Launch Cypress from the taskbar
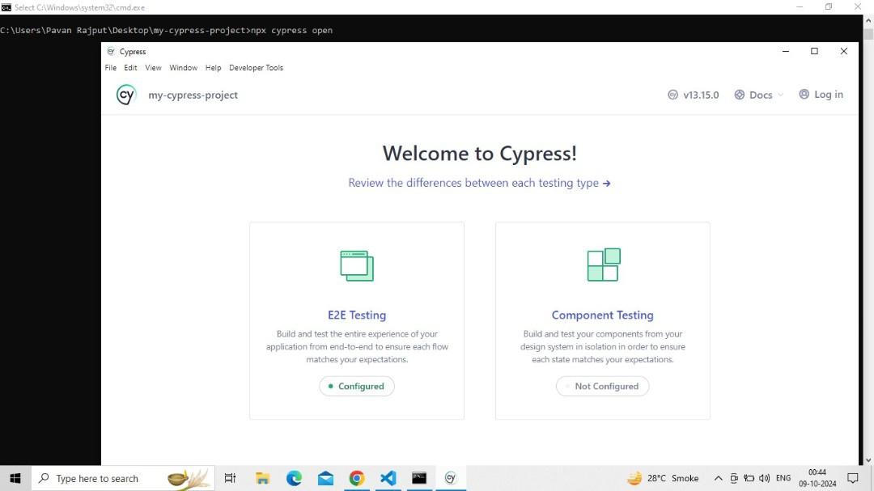874x491 pixels. pos(451,478)
